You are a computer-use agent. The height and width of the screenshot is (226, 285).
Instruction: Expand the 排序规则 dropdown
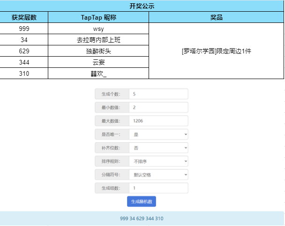pos(158,161)
